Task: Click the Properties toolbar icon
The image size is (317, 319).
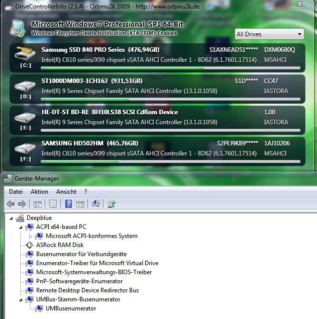Action: coord(53,204)
